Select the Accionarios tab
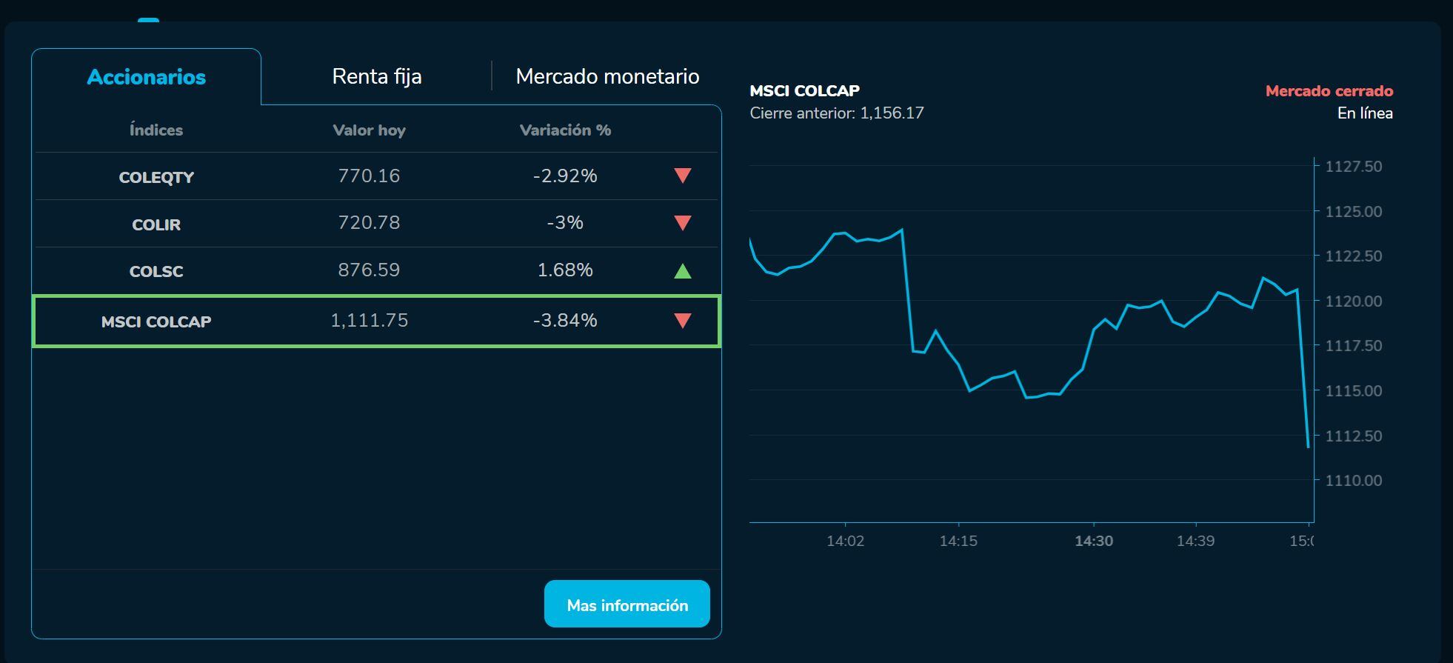1453x663 pixels. click(146, 76)
